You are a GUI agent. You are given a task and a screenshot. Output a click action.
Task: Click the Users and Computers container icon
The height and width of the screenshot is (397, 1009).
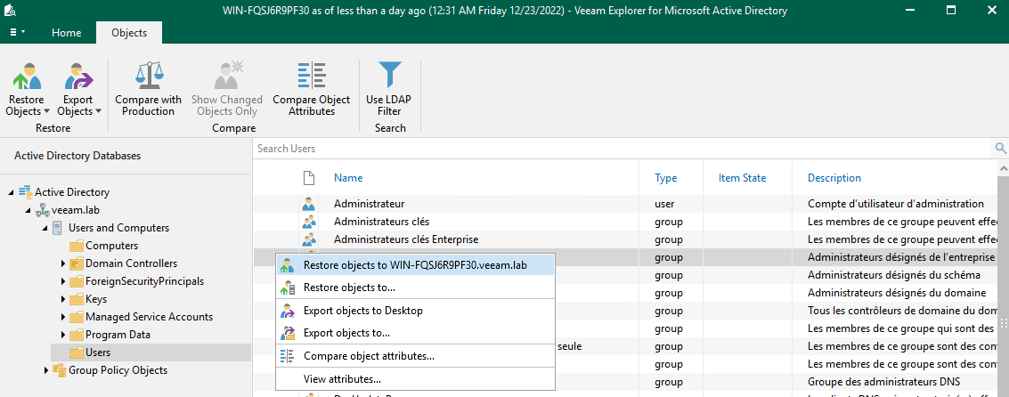click(x=57, y=228)
